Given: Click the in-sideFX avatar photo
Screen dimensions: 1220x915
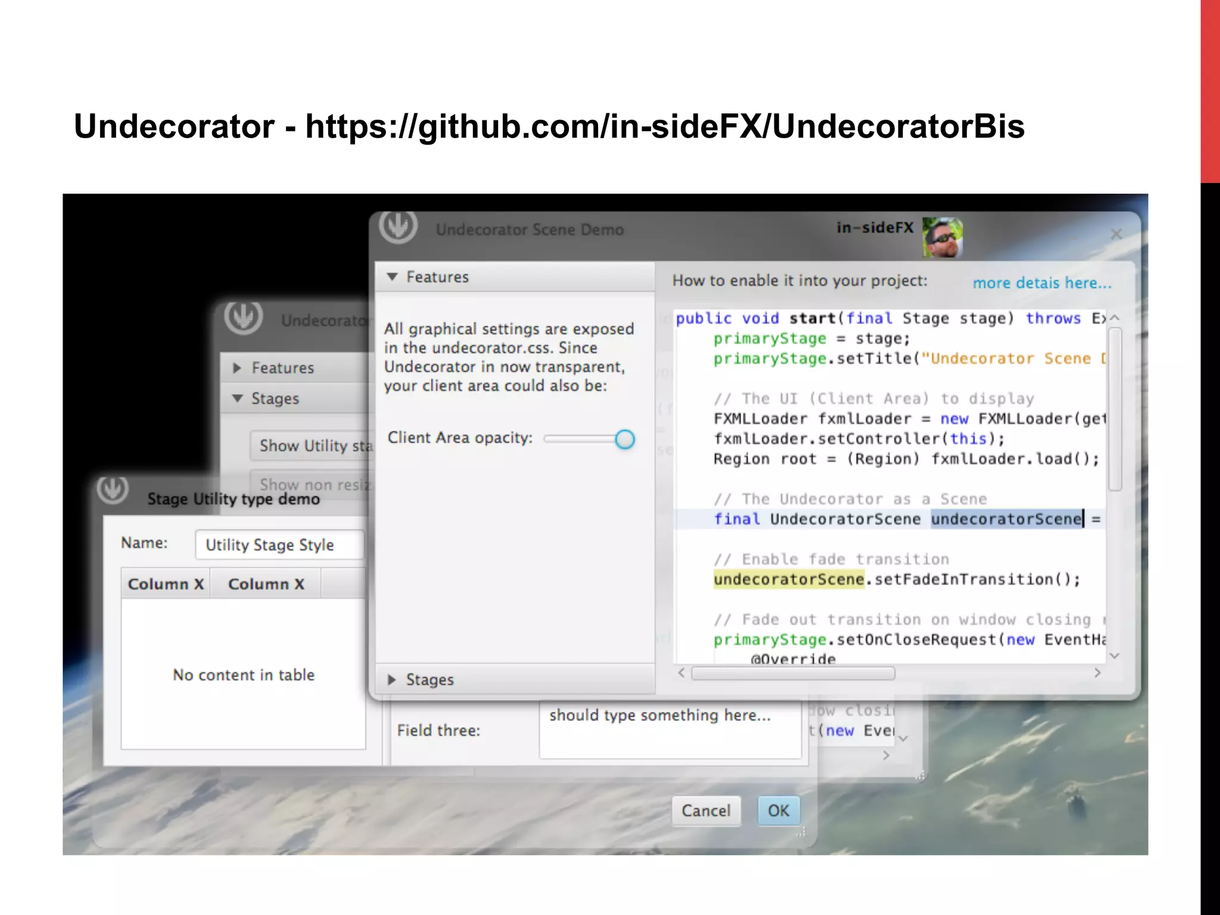Looking at the screenshot, I should (x=942, y=237).
